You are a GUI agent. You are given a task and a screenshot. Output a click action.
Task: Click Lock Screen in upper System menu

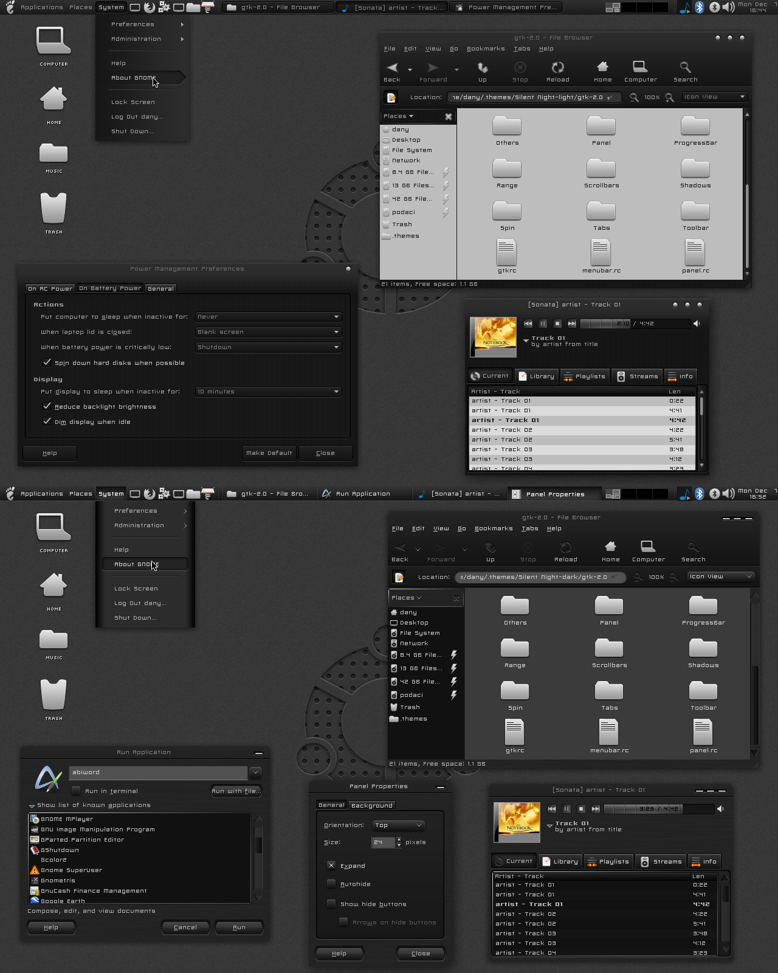133,102
